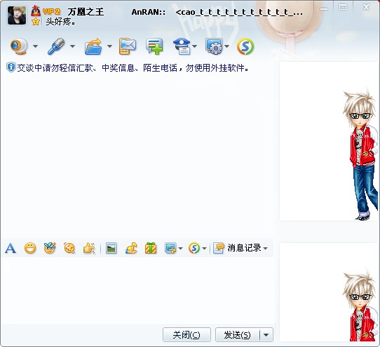Start a video call with webcam icon

(19, 46)
